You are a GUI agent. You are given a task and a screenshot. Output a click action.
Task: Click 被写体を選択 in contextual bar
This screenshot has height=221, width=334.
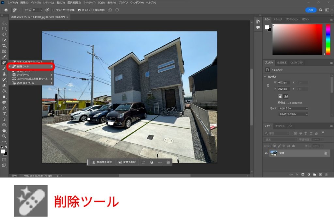(x=102, y=162)
